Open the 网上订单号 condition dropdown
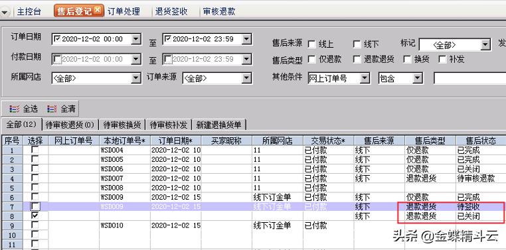 [x=365, y=78]
